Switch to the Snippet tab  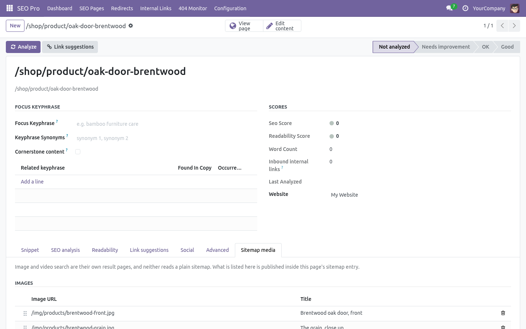coord(30,250)
